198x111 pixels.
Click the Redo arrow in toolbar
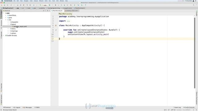click(x=14, y=5)
